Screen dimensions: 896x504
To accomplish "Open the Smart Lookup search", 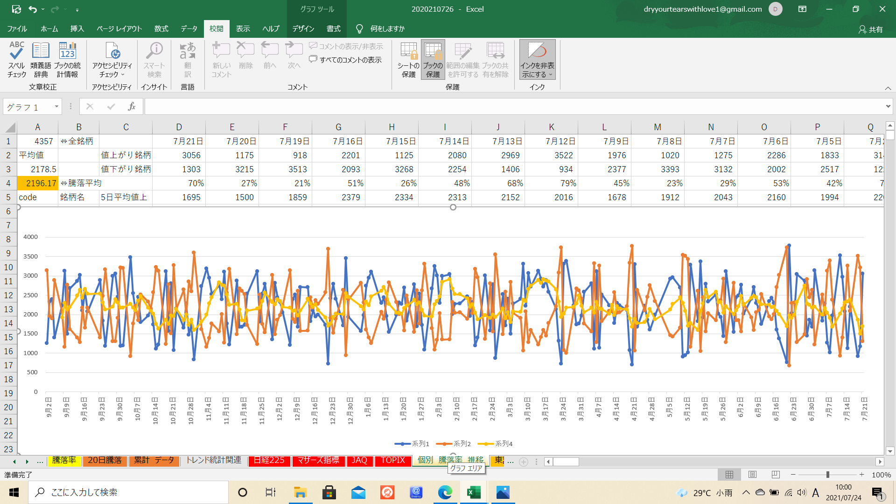I will coord(154,59).
